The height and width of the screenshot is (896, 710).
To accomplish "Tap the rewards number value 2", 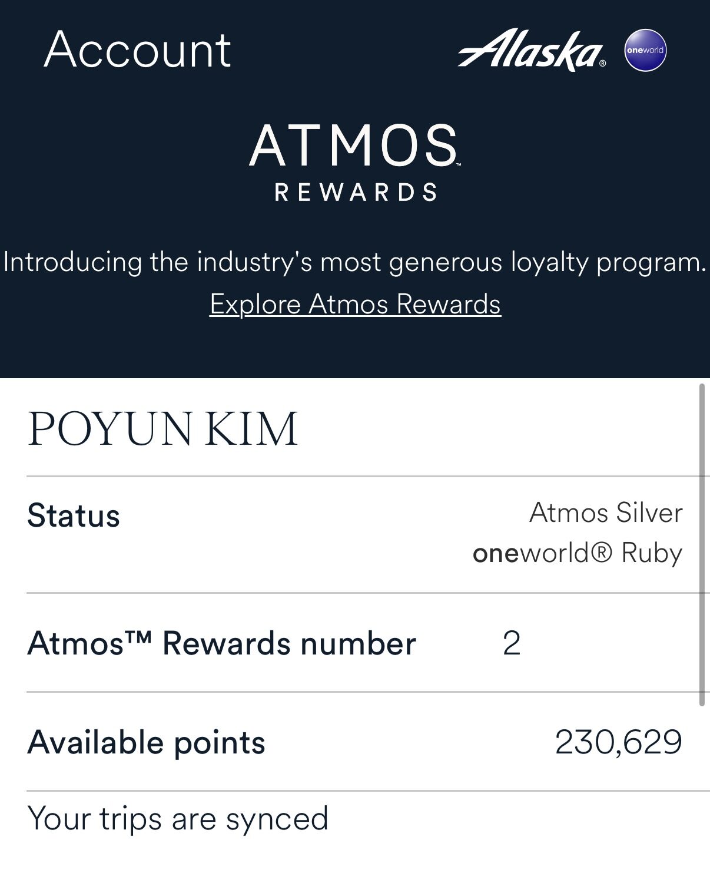I will tap(511, 643).
